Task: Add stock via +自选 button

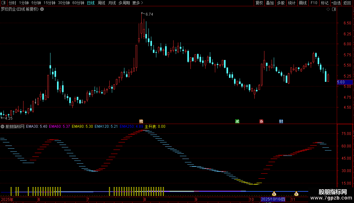Action: 336,3
